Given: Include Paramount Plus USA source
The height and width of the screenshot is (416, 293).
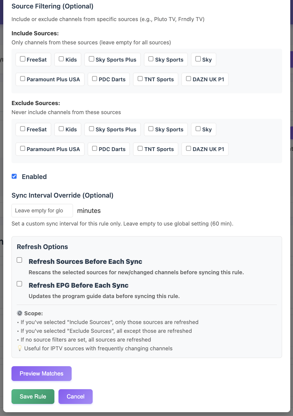Looking at the screenshot, I should point(23,79).
